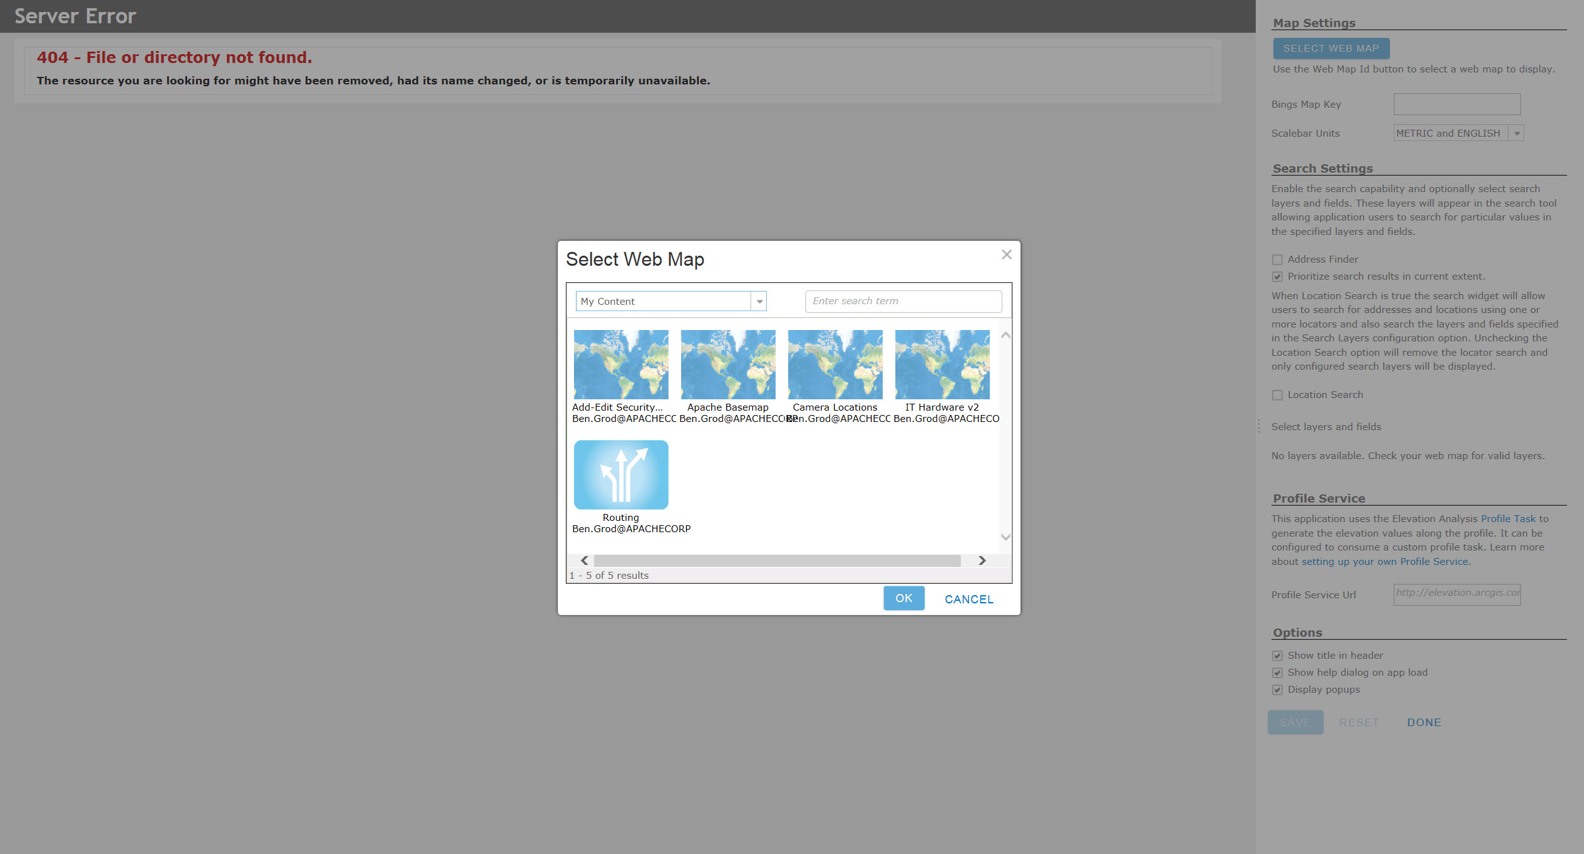
Task: Open the Profile Task link
Action: tap(1508, 519)
